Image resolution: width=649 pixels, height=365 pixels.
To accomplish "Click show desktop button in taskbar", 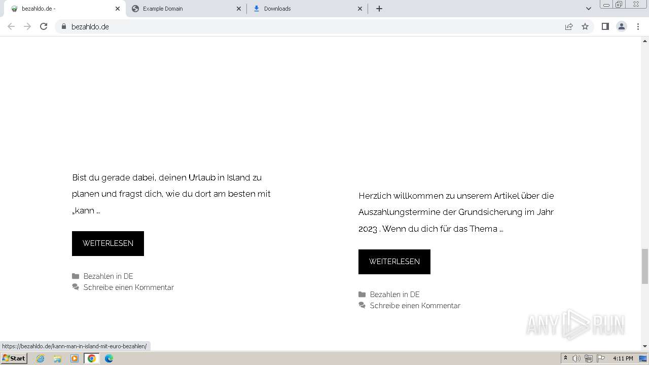I will 643,358.
